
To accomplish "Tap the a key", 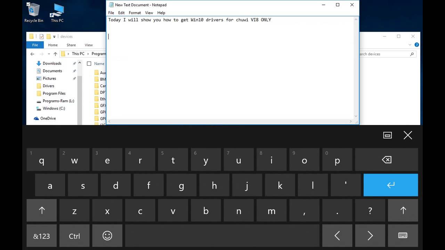I will coord(50,185).
